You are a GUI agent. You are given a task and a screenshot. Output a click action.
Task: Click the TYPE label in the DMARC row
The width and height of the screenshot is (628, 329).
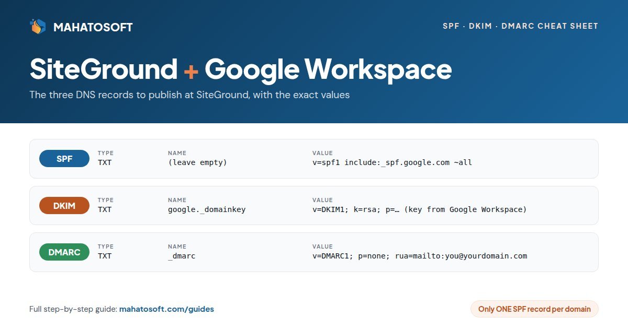[x=106, y=246]
